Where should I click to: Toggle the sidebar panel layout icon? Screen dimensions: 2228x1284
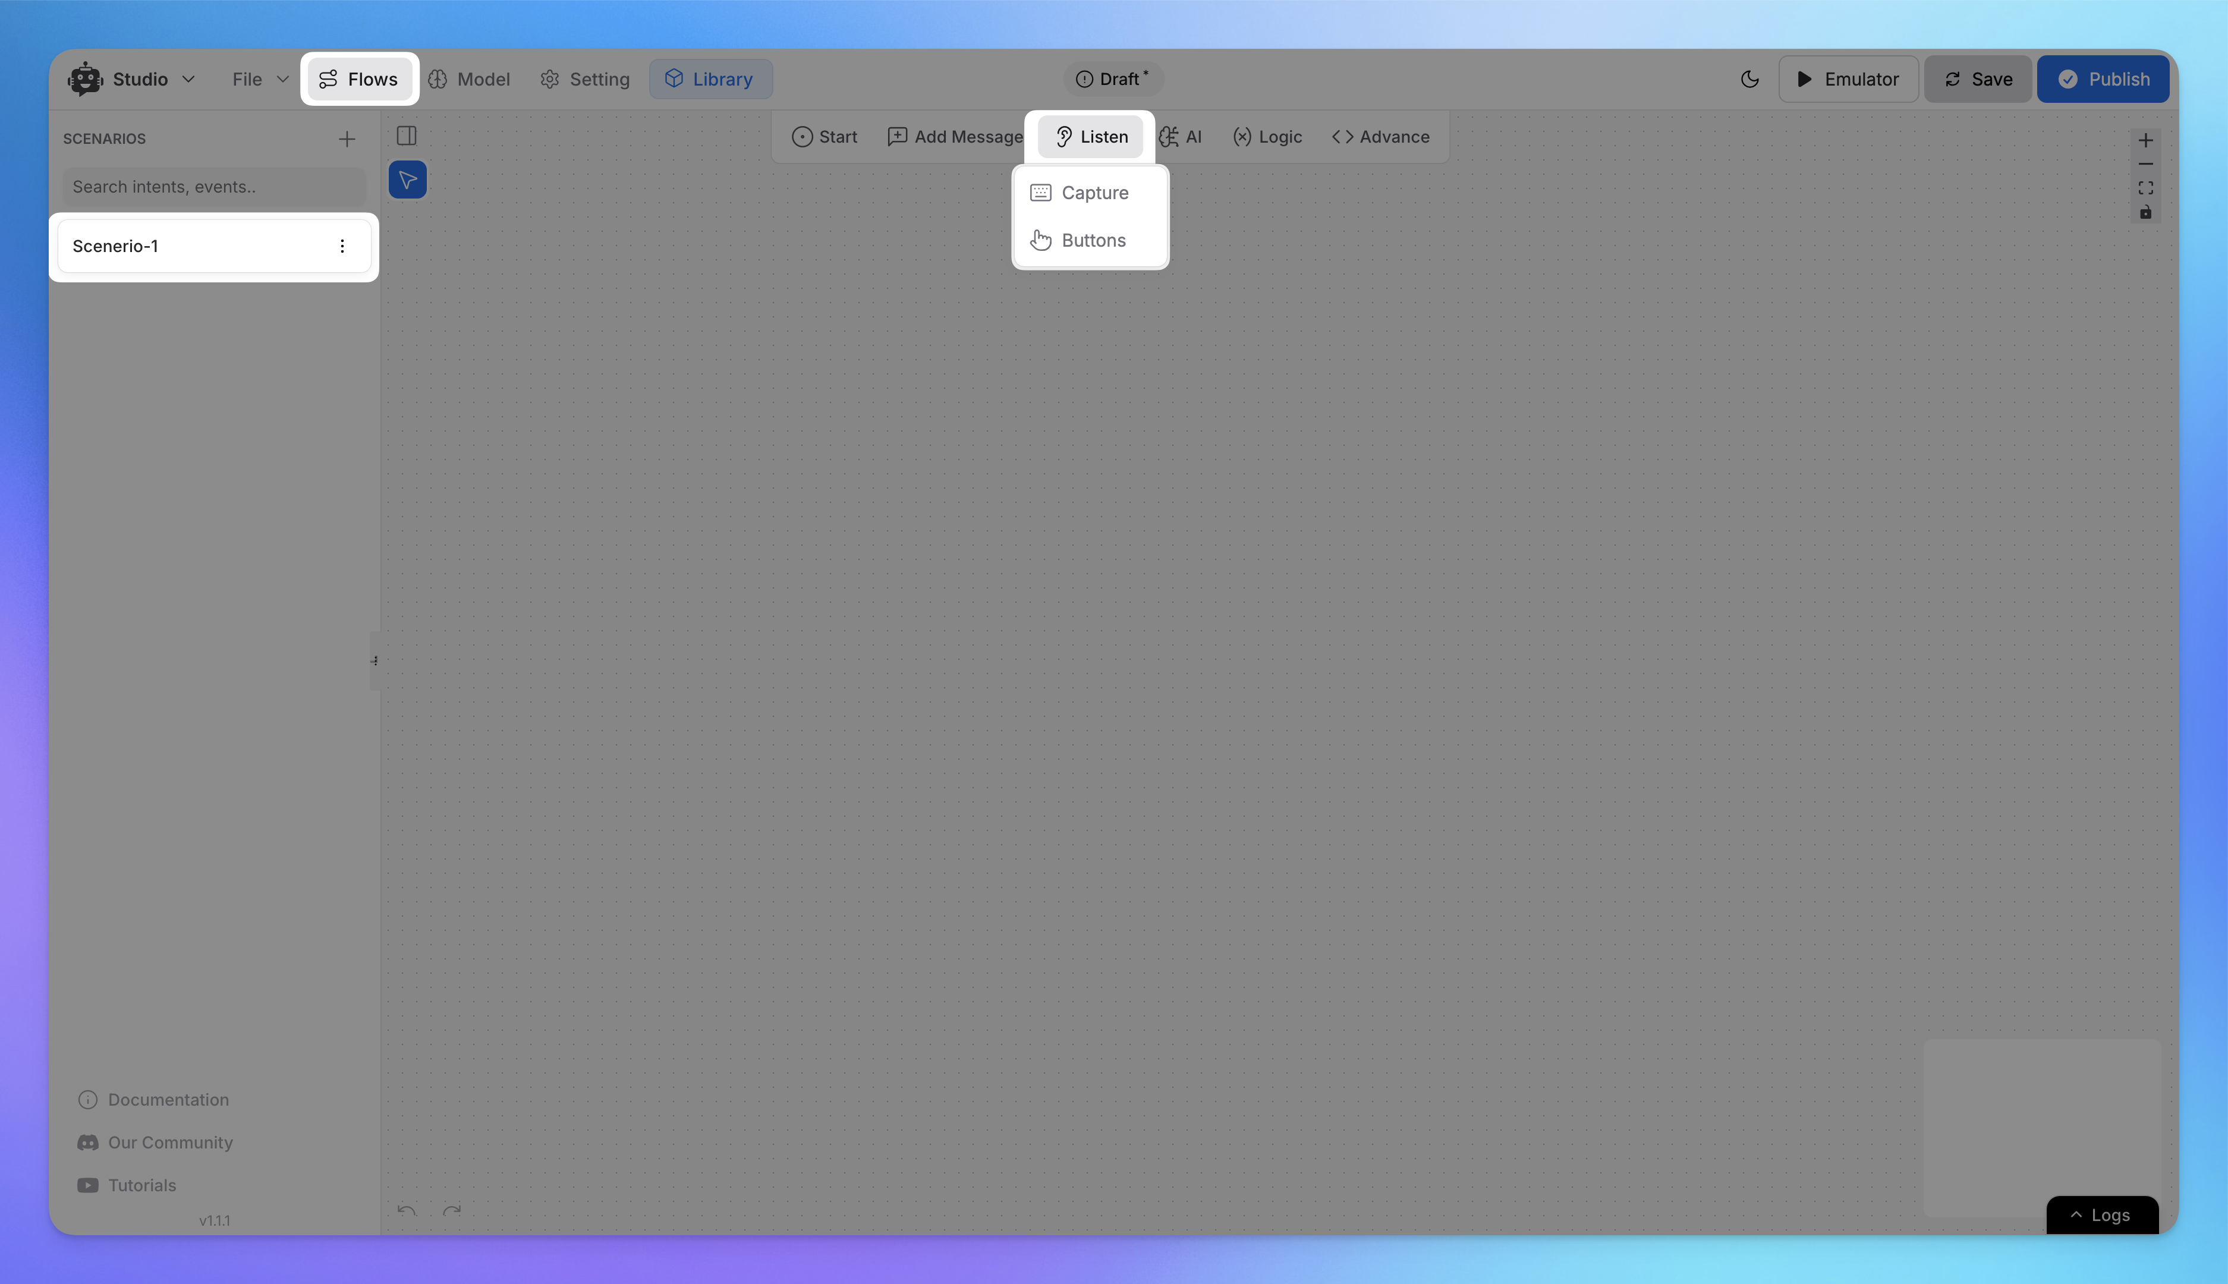tap(407, 136)
